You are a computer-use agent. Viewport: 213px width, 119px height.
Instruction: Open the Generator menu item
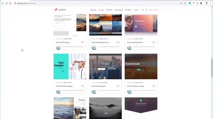click(109, 10)
